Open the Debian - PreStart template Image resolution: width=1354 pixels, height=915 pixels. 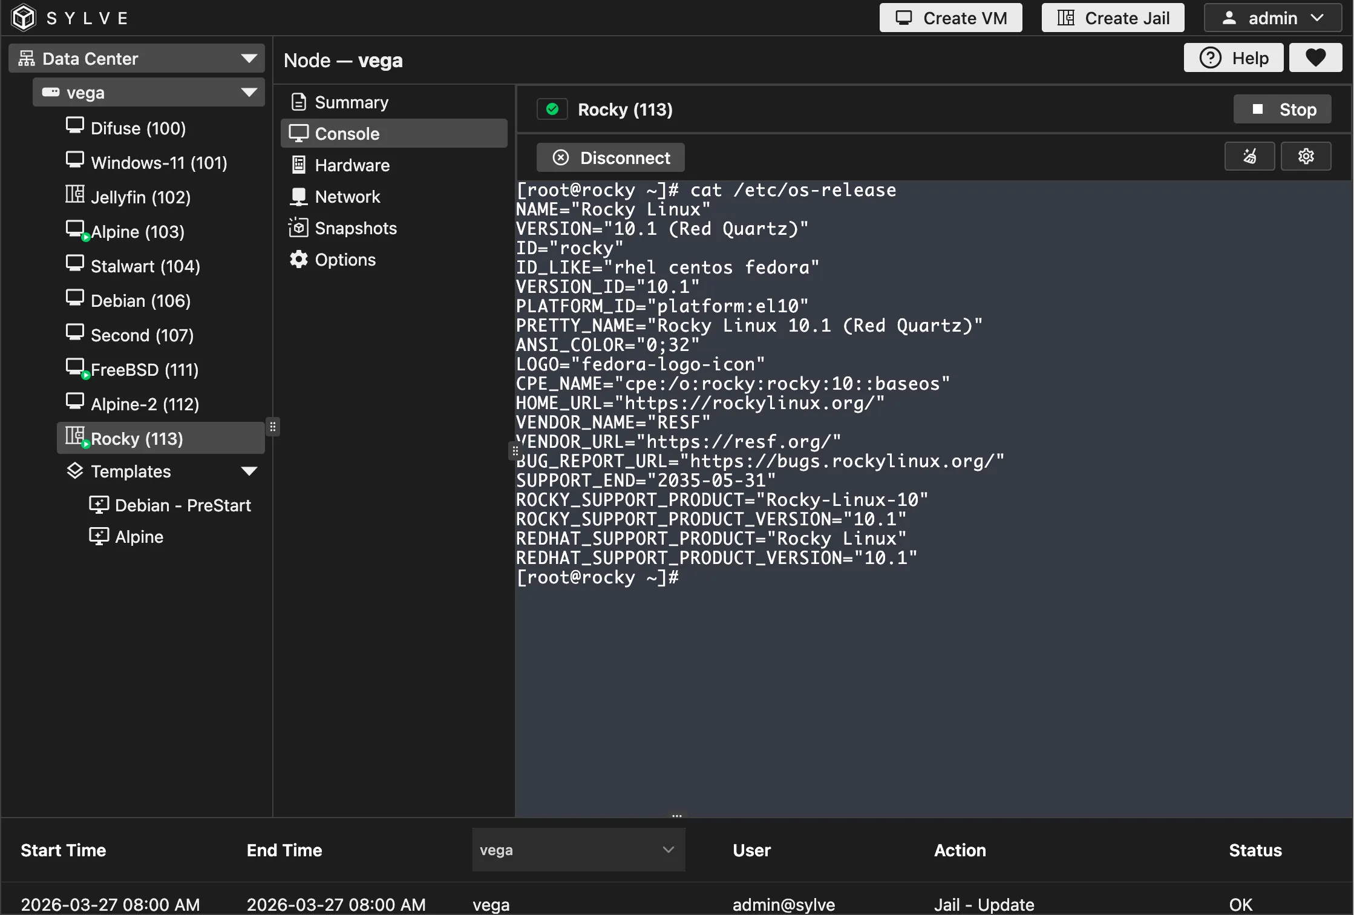click(x=173, y=505)
